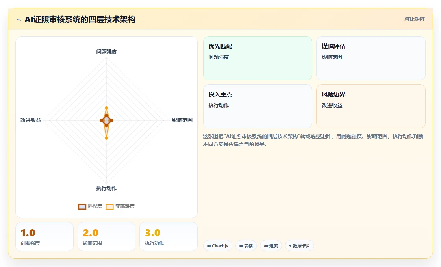Click the bottom orange radar data point
The height and width of the screenshot is (267, 441).
[106, 138]
